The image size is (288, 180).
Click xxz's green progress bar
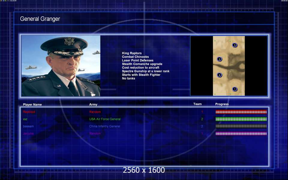241,119
